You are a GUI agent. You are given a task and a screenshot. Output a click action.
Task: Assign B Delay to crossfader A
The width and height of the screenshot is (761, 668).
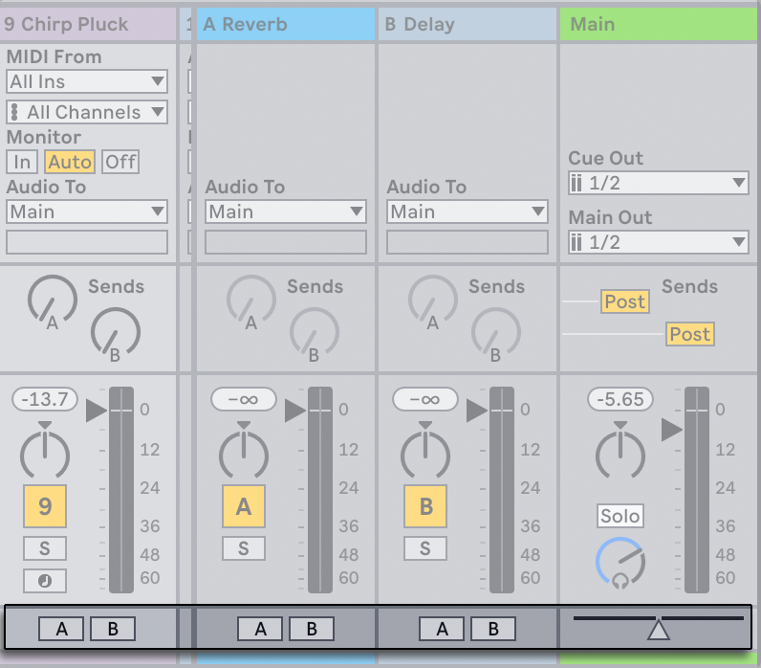442,629
